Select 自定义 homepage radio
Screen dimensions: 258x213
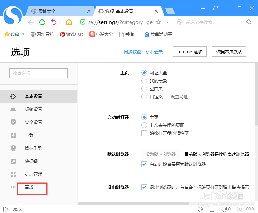(144, 96)
